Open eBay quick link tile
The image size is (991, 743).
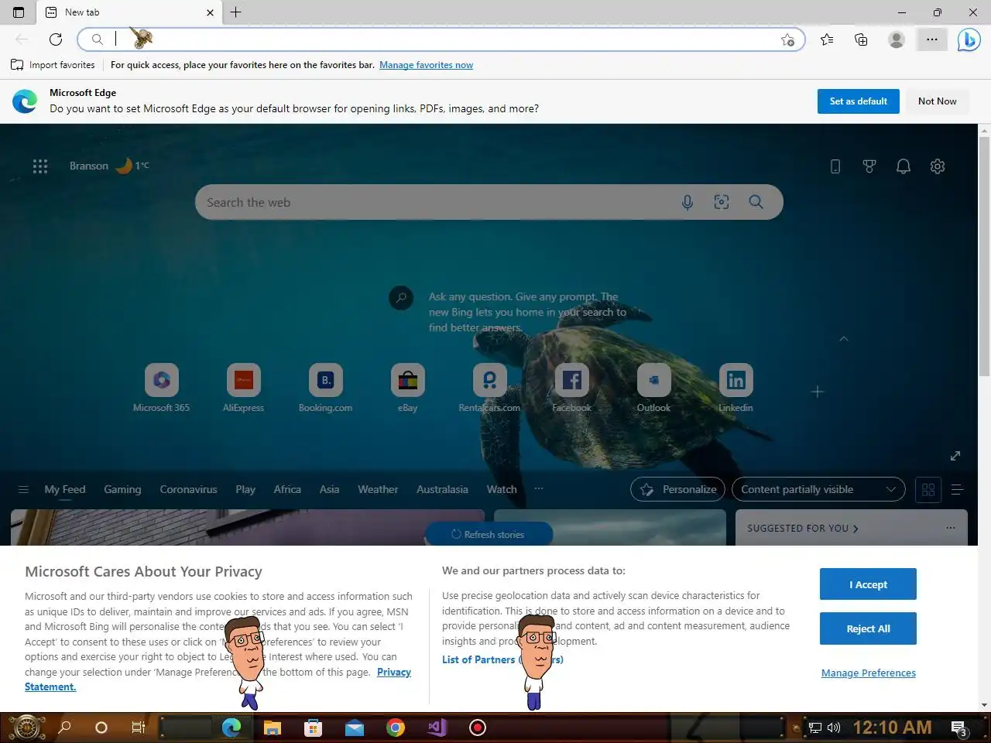(407, 388)
